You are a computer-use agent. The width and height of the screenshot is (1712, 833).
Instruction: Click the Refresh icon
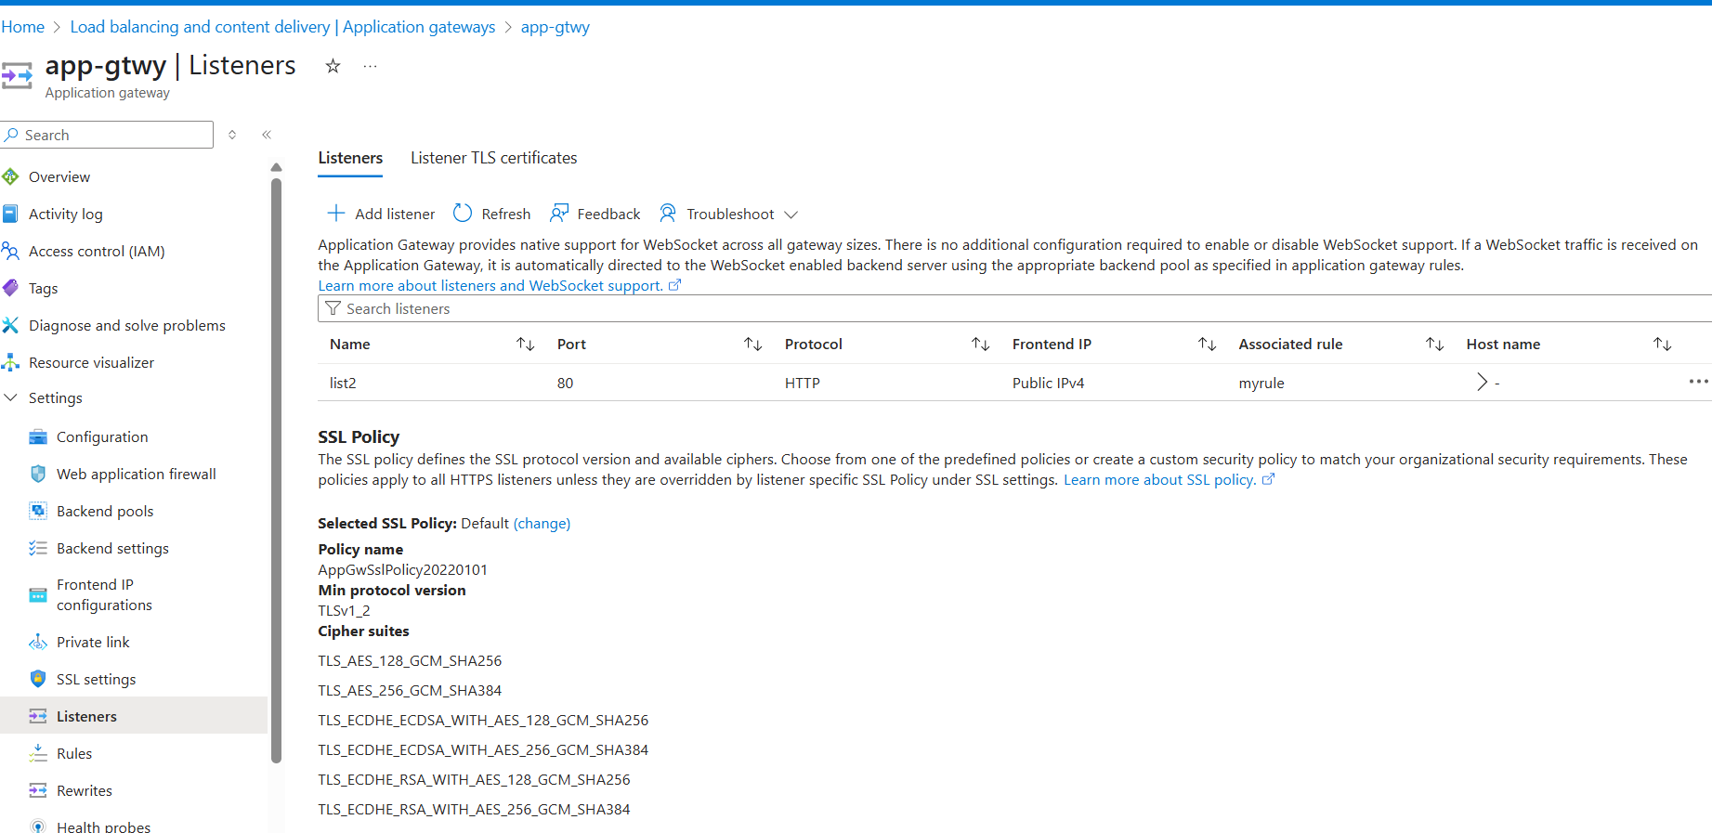(x=463, y=214)
